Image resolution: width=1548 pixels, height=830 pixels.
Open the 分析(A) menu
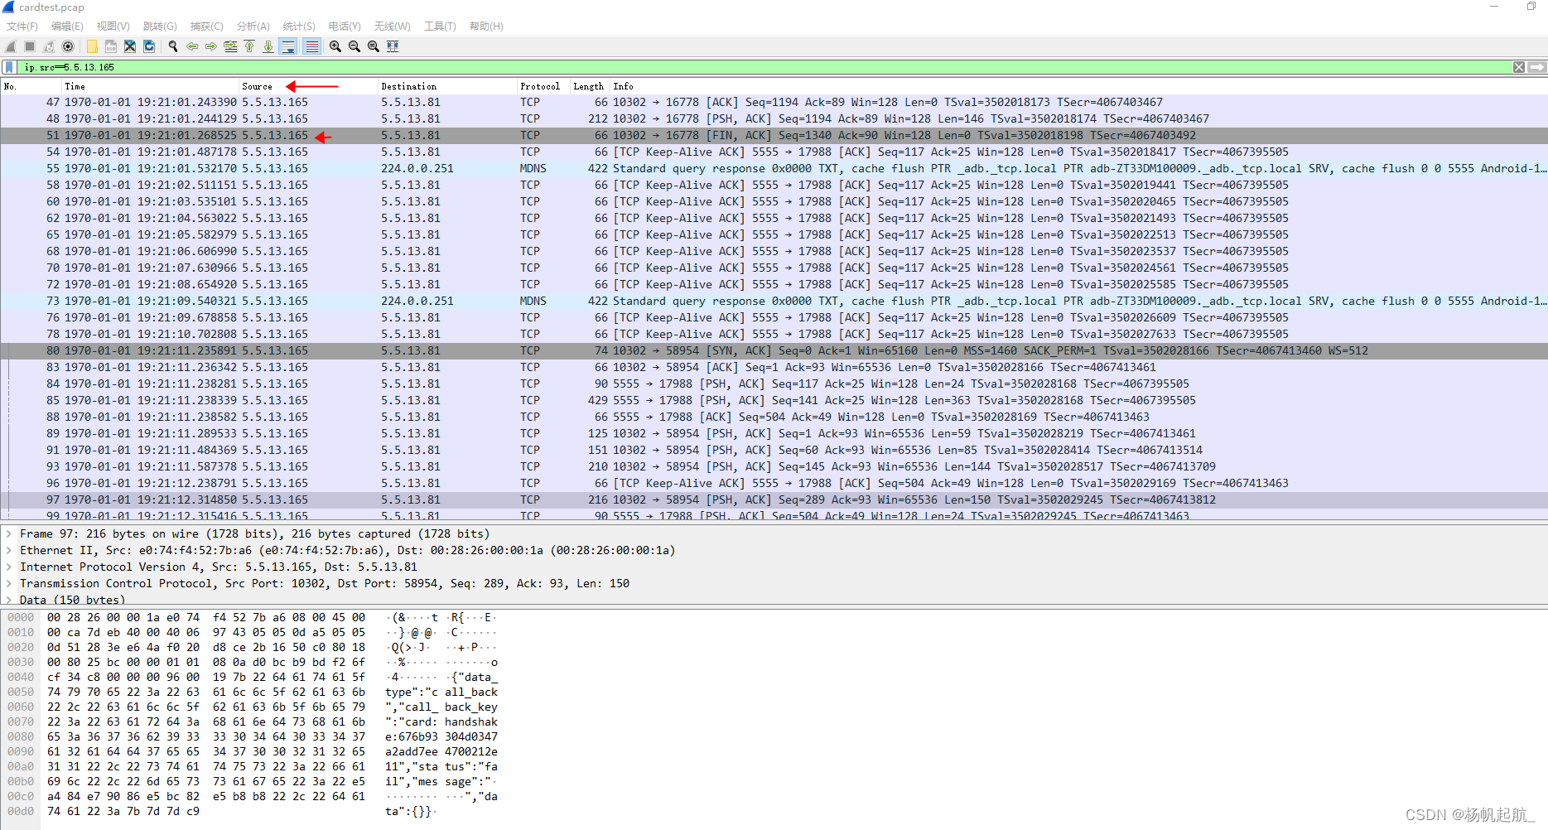coord(253,27)
